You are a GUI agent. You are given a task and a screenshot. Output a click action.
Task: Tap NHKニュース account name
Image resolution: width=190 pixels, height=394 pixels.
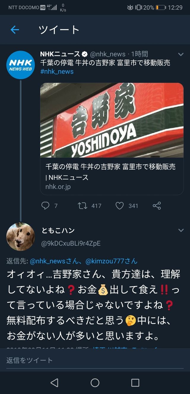pos(60,54)
